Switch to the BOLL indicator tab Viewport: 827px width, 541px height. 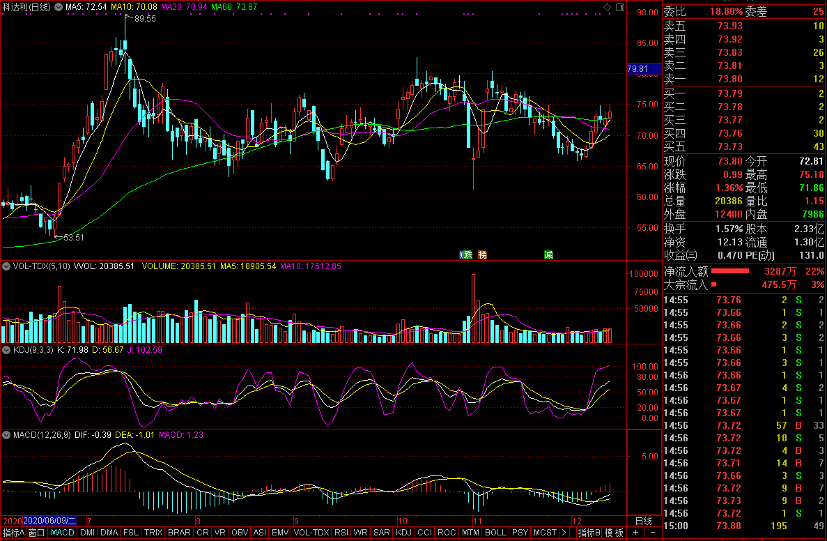pos(495,533)
